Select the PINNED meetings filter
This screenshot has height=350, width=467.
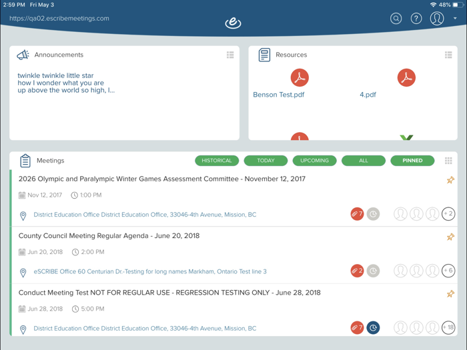coord(412,161)
